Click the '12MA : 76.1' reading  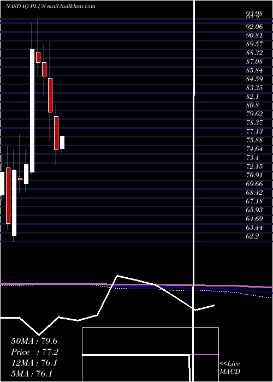(x=34, y=363)
